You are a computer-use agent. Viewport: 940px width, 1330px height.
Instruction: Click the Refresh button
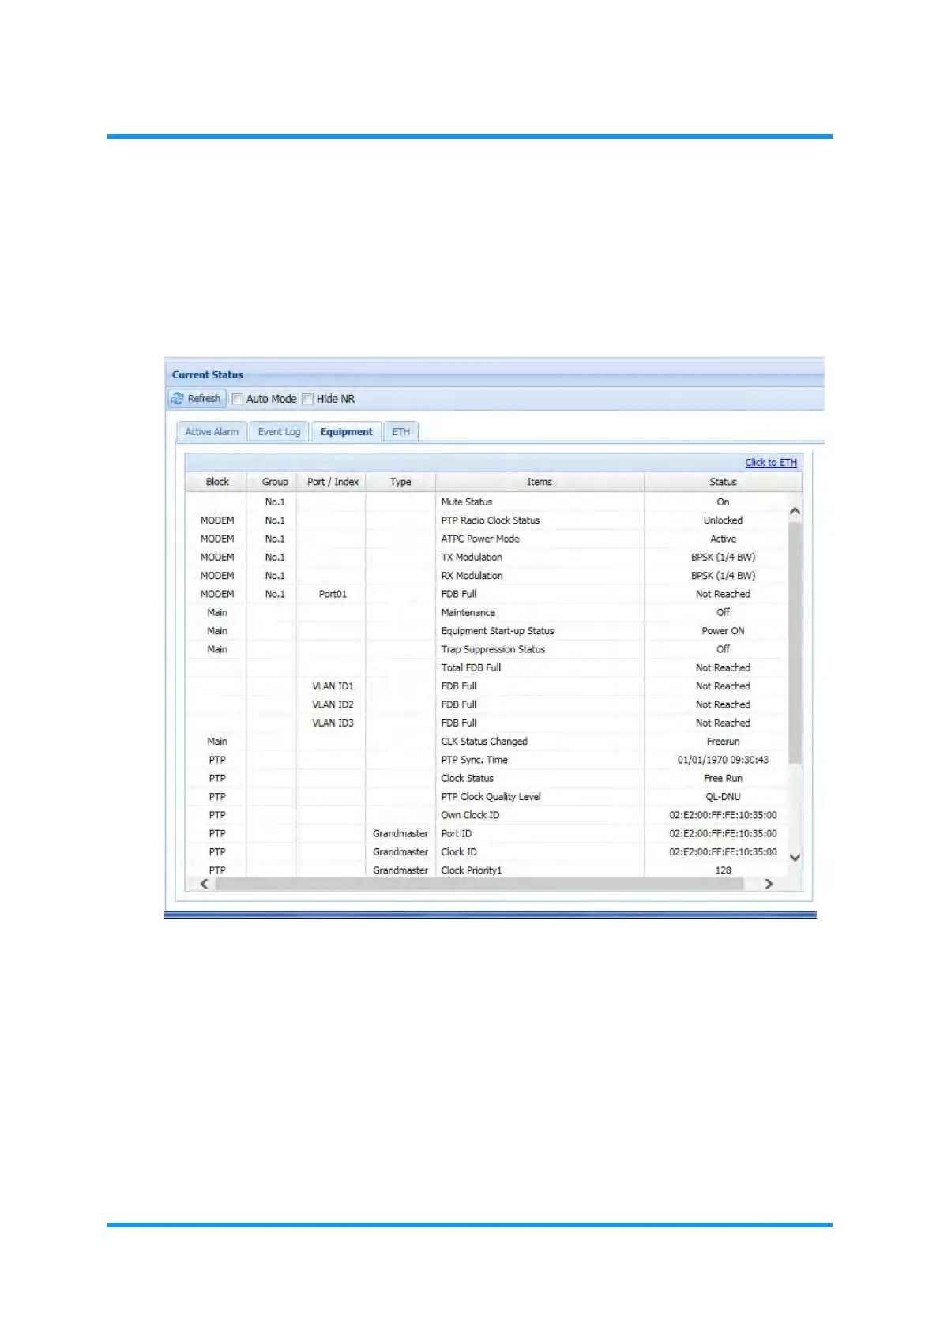(197, 399)
